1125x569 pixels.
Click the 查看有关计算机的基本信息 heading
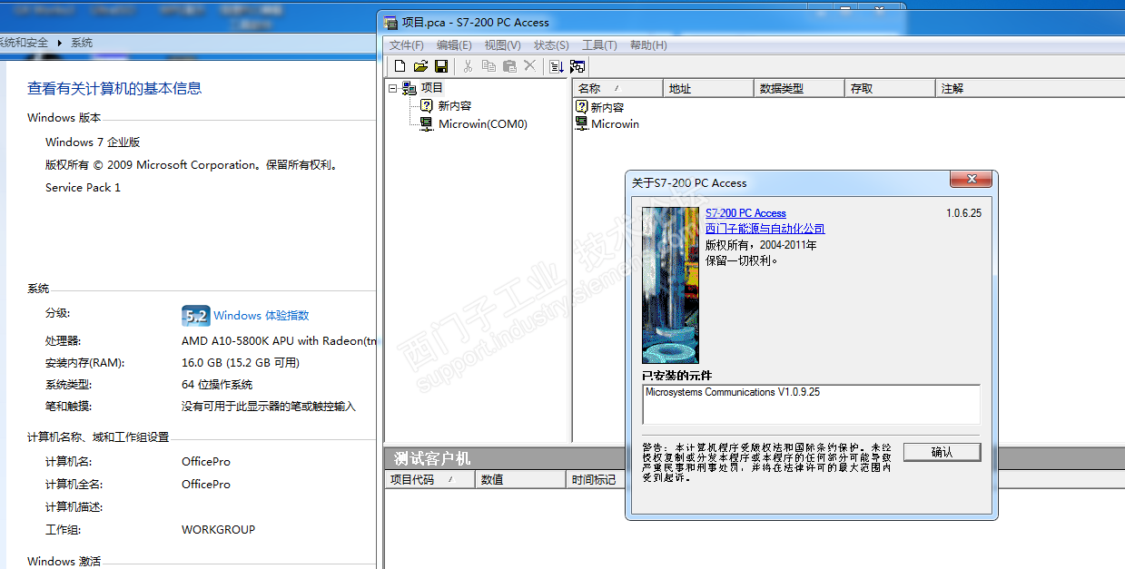(x=114, y=88)
